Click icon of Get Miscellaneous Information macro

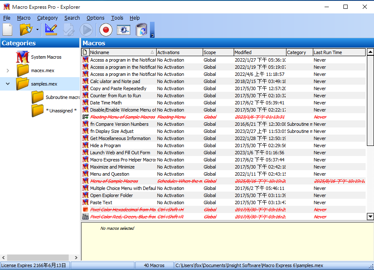coord(85,138)
